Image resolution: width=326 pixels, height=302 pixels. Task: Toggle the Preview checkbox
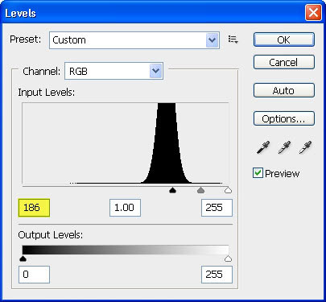258,173
